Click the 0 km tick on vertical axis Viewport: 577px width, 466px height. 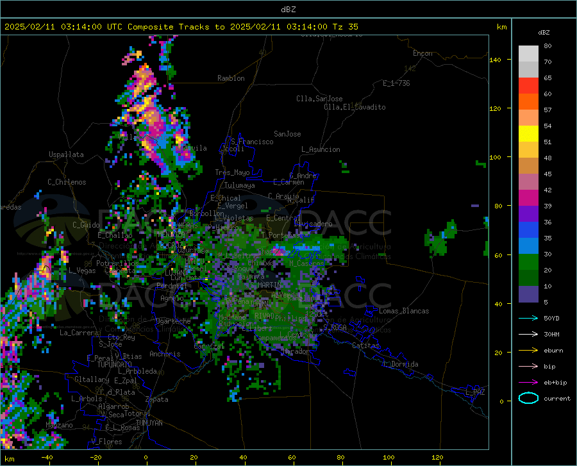point(501,401)
